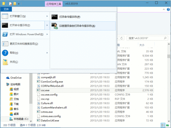Open the 图片 folder in navigation pane
The image size is (171, 128).
16,94
